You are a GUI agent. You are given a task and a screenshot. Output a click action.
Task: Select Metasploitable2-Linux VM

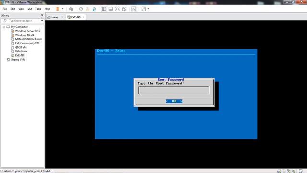coord(28,39)
